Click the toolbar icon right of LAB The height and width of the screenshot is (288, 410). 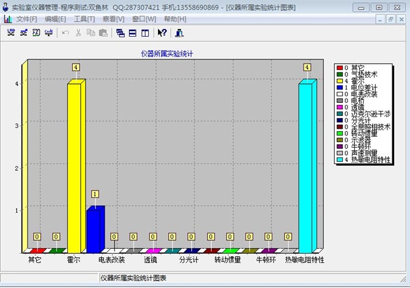24,32
